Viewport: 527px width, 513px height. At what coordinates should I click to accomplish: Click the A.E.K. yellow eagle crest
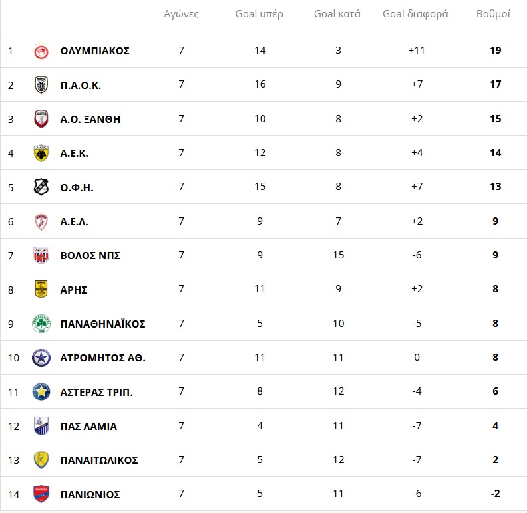(x=41, y=154)
